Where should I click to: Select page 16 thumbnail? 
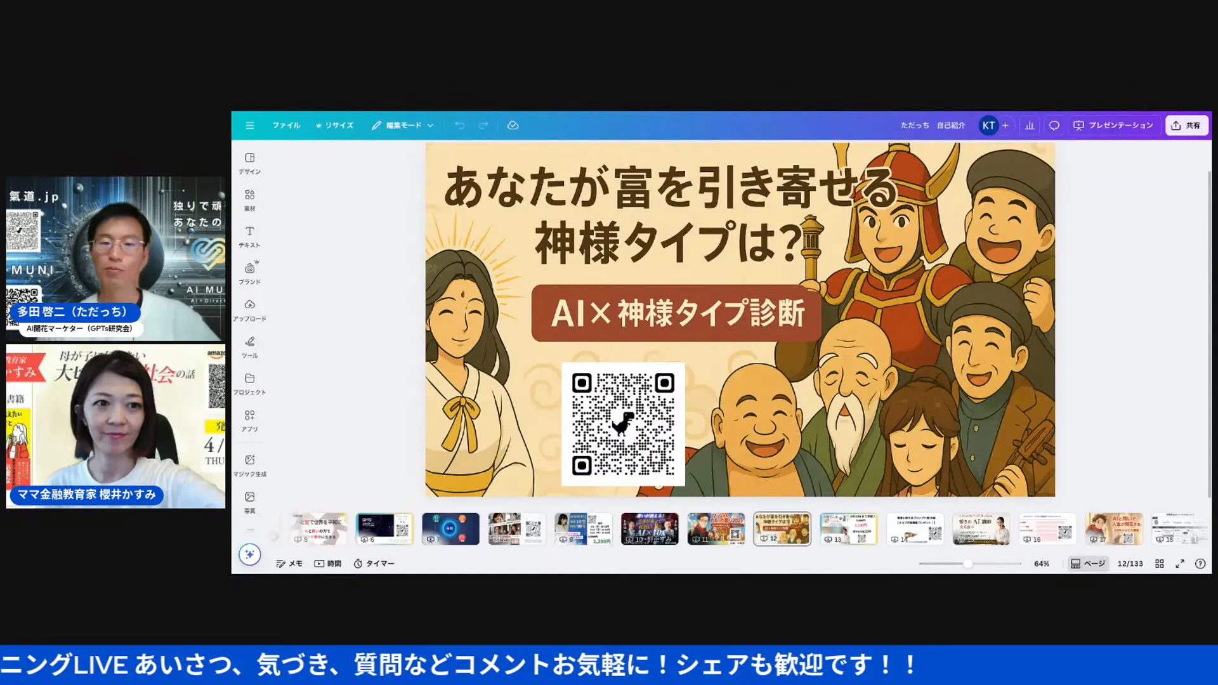1047,529
